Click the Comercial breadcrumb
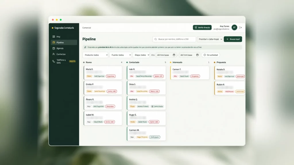This screenshot has width=294, height=165. 87,28
